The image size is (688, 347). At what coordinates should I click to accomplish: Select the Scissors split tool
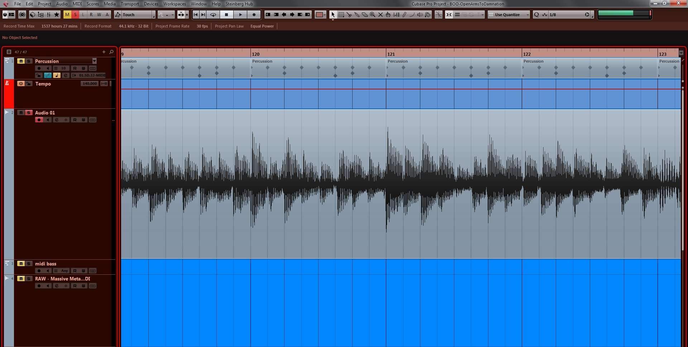coord(349,15)
